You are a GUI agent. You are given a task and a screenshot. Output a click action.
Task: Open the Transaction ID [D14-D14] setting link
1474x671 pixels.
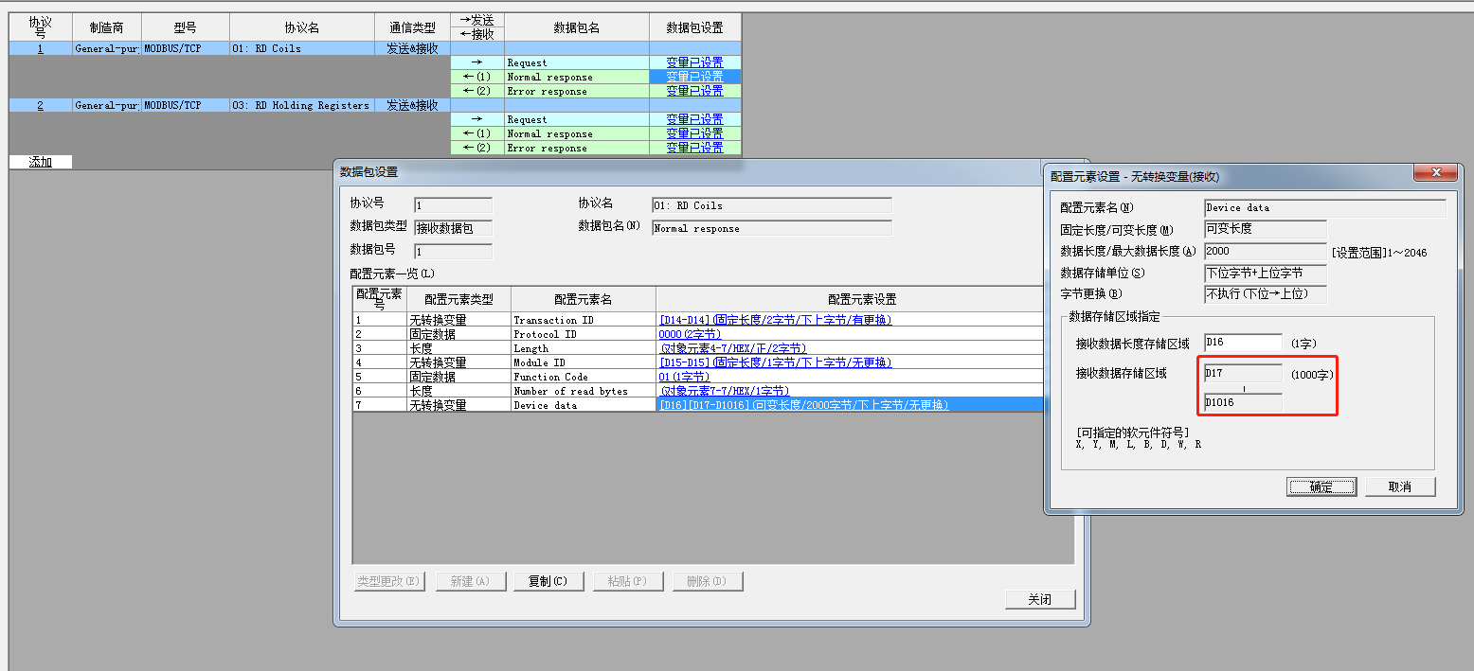pos(775,320)
